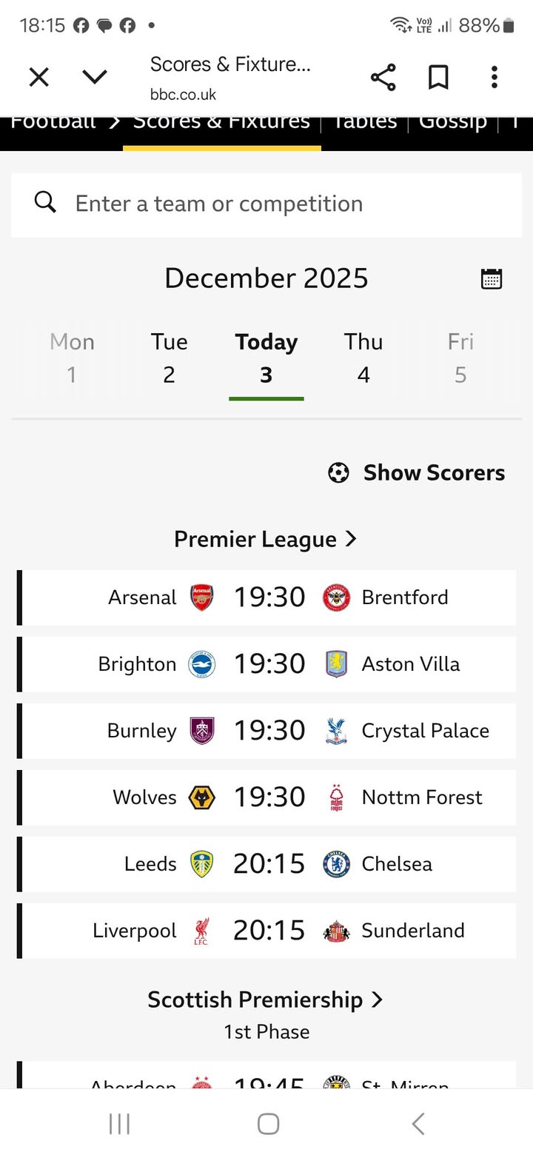Bookmark this page with the bookmark icon

(x=438, y=77)
